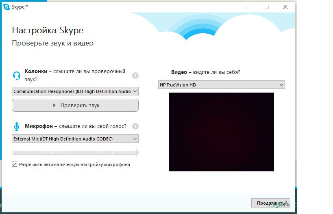Click the Skype logo icon in title bar

click(x=7, y=7)
